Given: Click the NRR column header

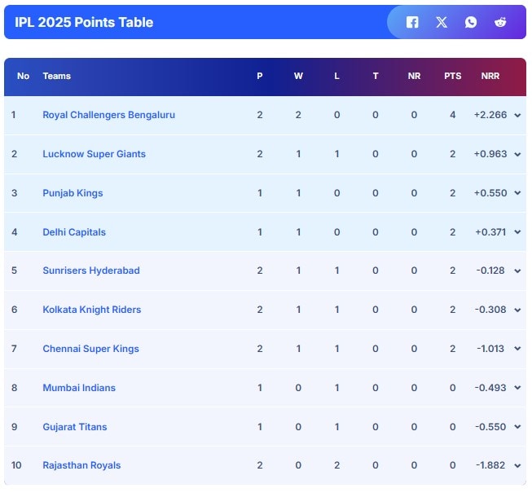Looking at the screenshot, I should click(x=490, y=76).
